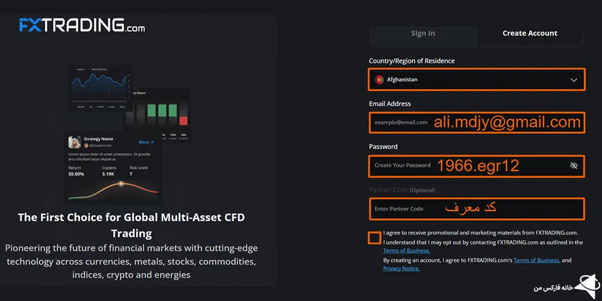Viewport: 602px width, 301px height.
Task: Click the strategy investor avatar picture
Action: [x=75, y=142]
